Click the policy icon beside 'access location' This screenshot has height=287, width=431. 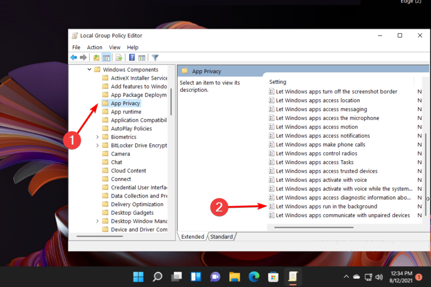pos(272,100)
